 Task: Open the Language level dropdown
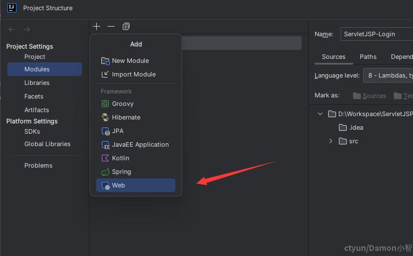pyautogui.click(x=388, y=75)
